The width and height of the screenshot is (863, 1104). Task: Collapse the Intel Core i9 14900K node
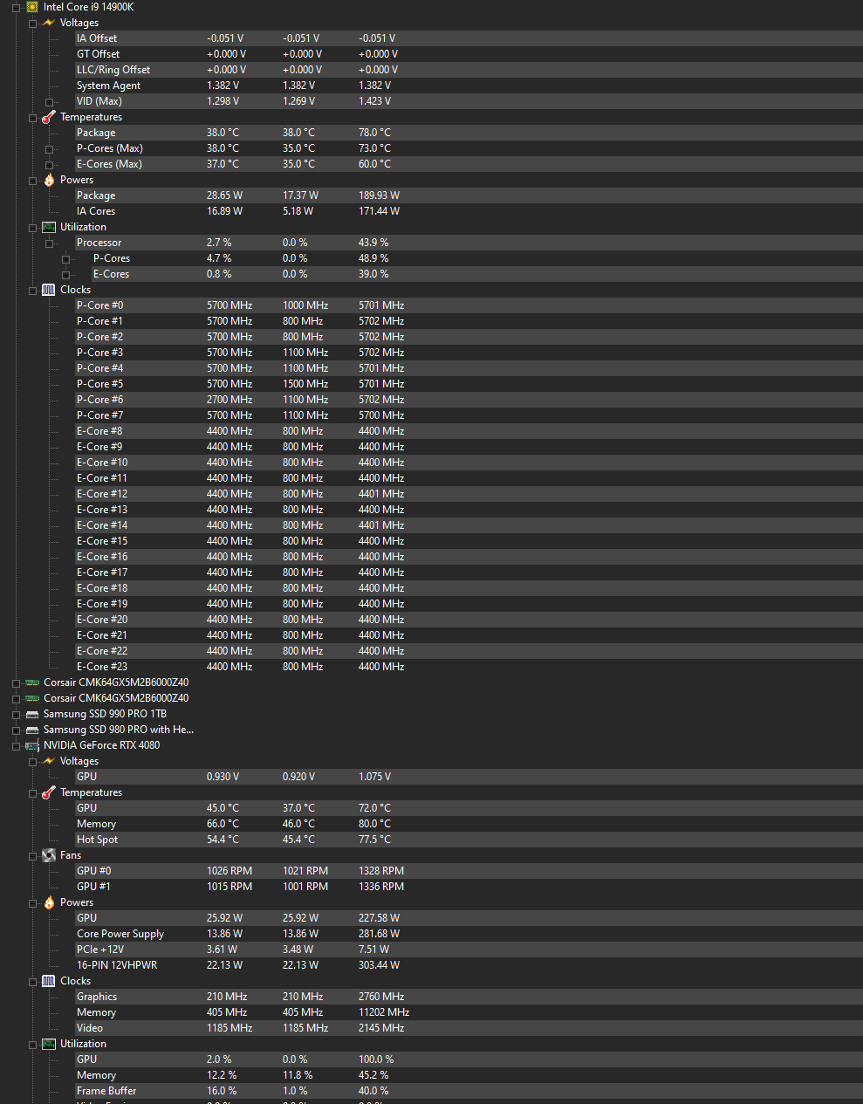pos(16,7)
